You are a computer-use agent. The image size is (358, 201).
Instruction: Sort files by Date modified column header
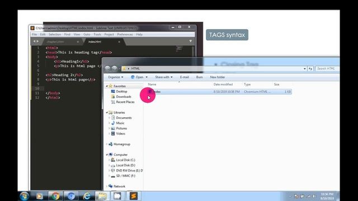click(x=223, y=84)
